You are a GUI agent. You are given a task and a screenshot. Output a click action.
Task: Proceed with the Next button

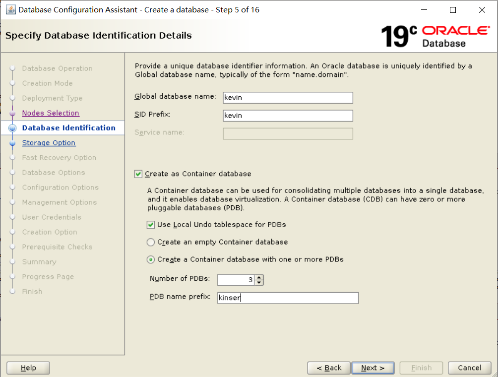[373, 368]
